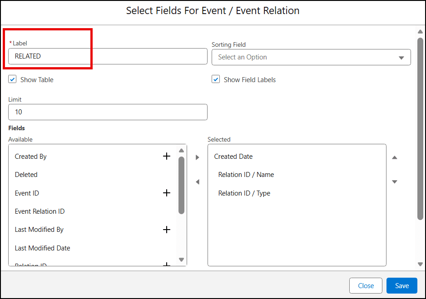The image size is (426, 299).
Task: Select Created Date in Selected list
Action: (233, 157)
